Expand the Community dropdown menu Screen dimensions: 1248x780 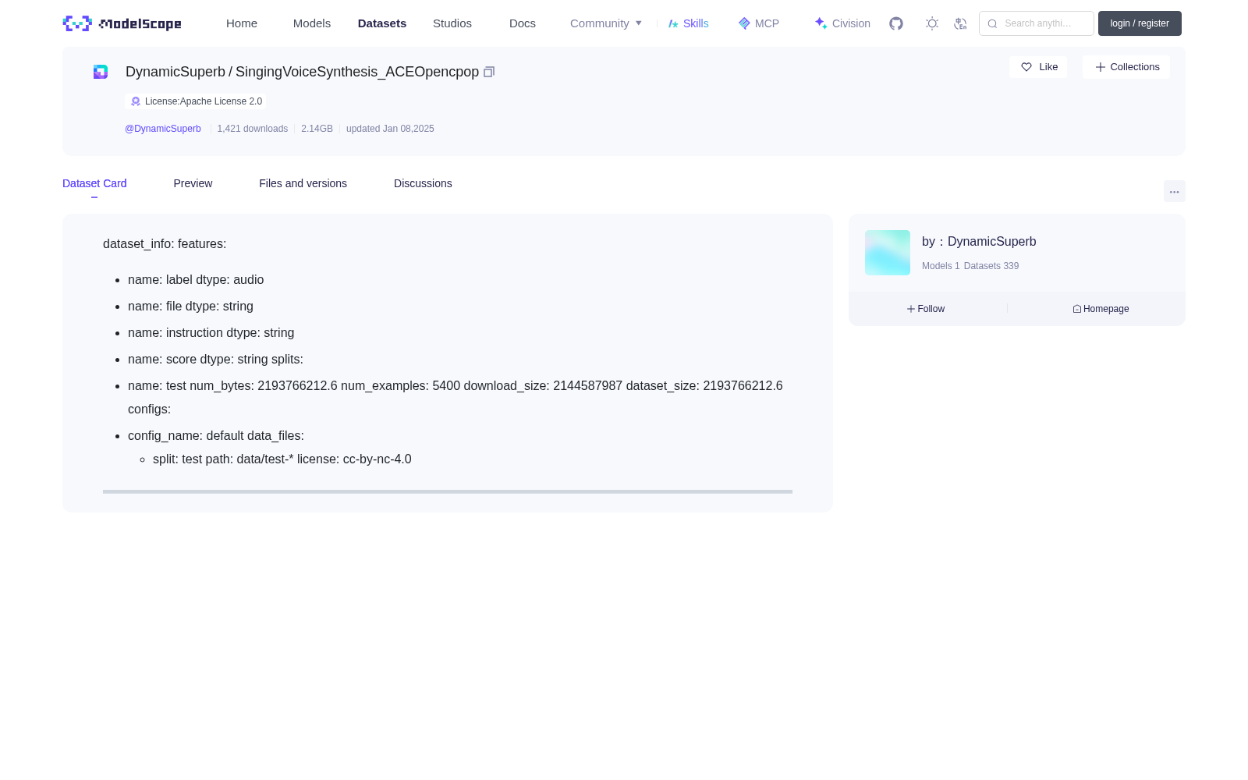pos(606,23)
